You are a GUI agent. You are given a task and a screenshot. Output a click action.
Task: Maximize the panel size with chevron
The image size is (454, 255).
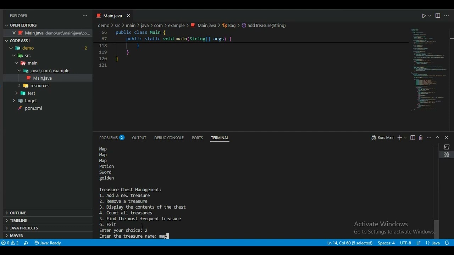438,137
